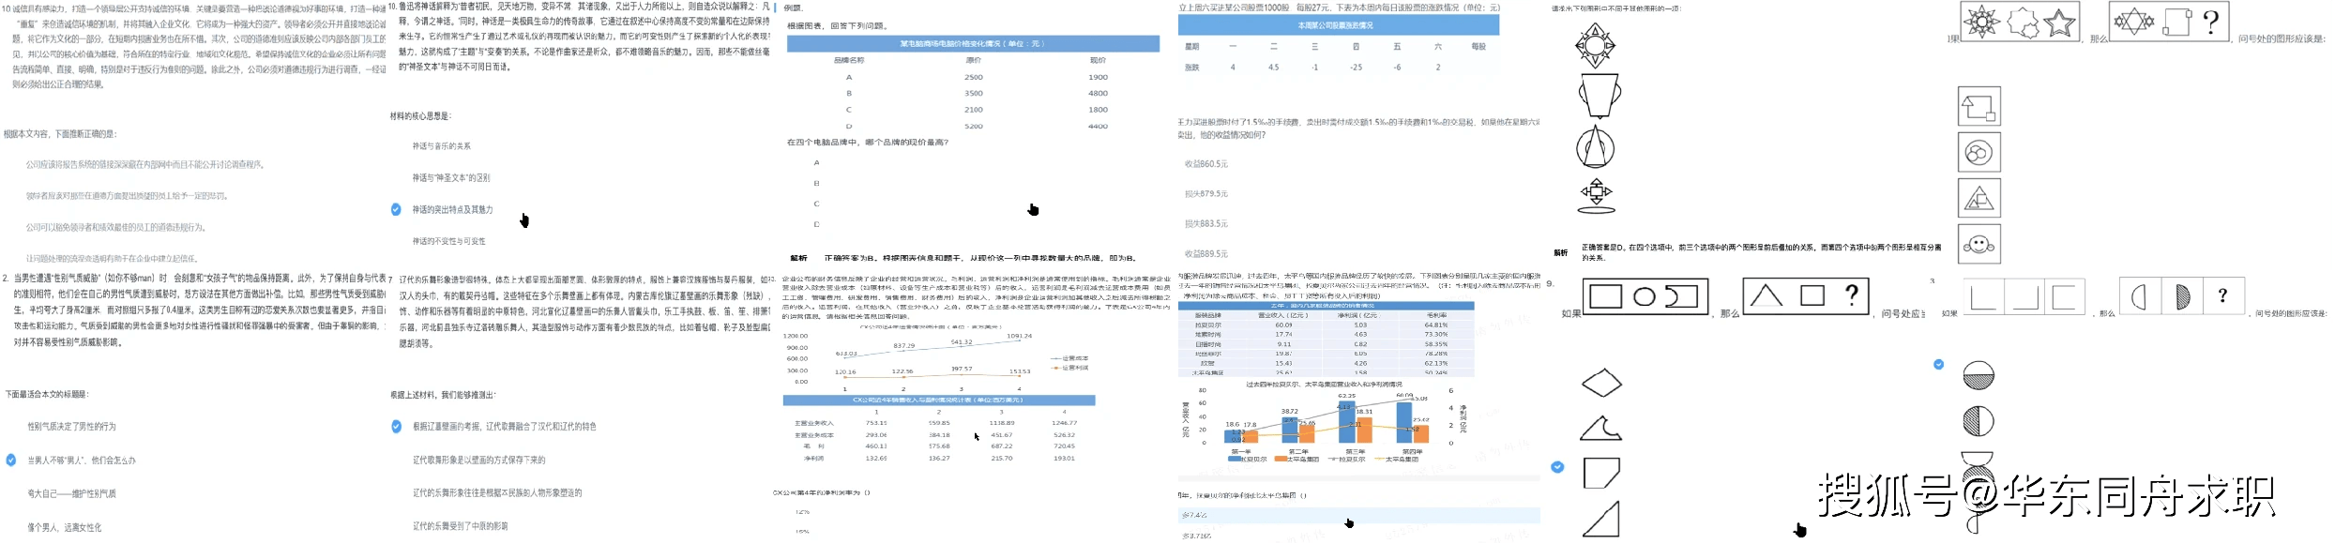Click the hexagram figure in question strip

(x=2133, y=22)
